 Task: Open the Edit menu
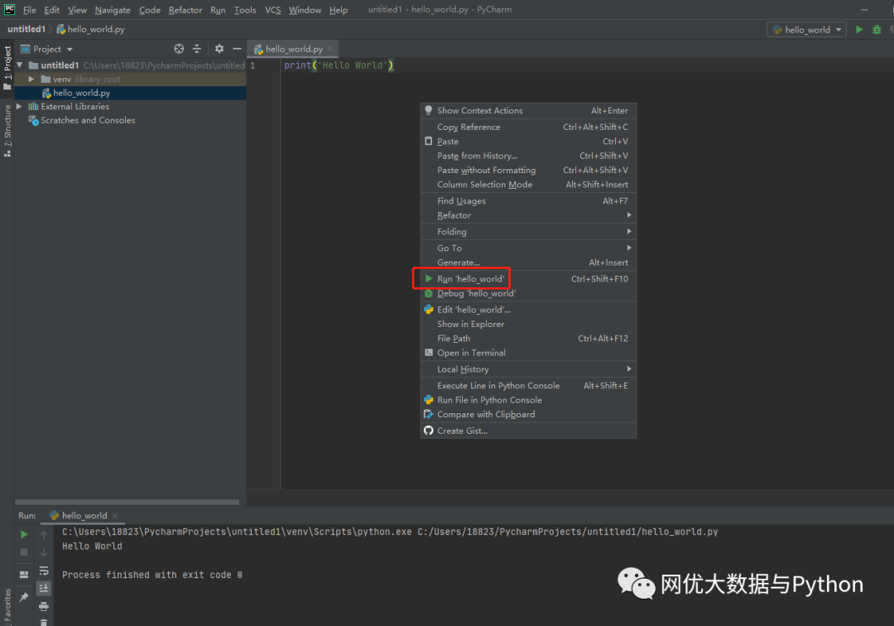point(52,10)
